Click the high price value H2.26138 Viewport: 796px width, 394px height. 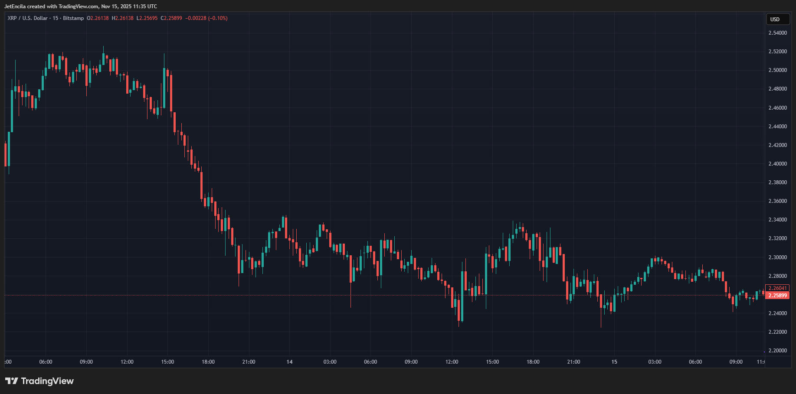122,18
